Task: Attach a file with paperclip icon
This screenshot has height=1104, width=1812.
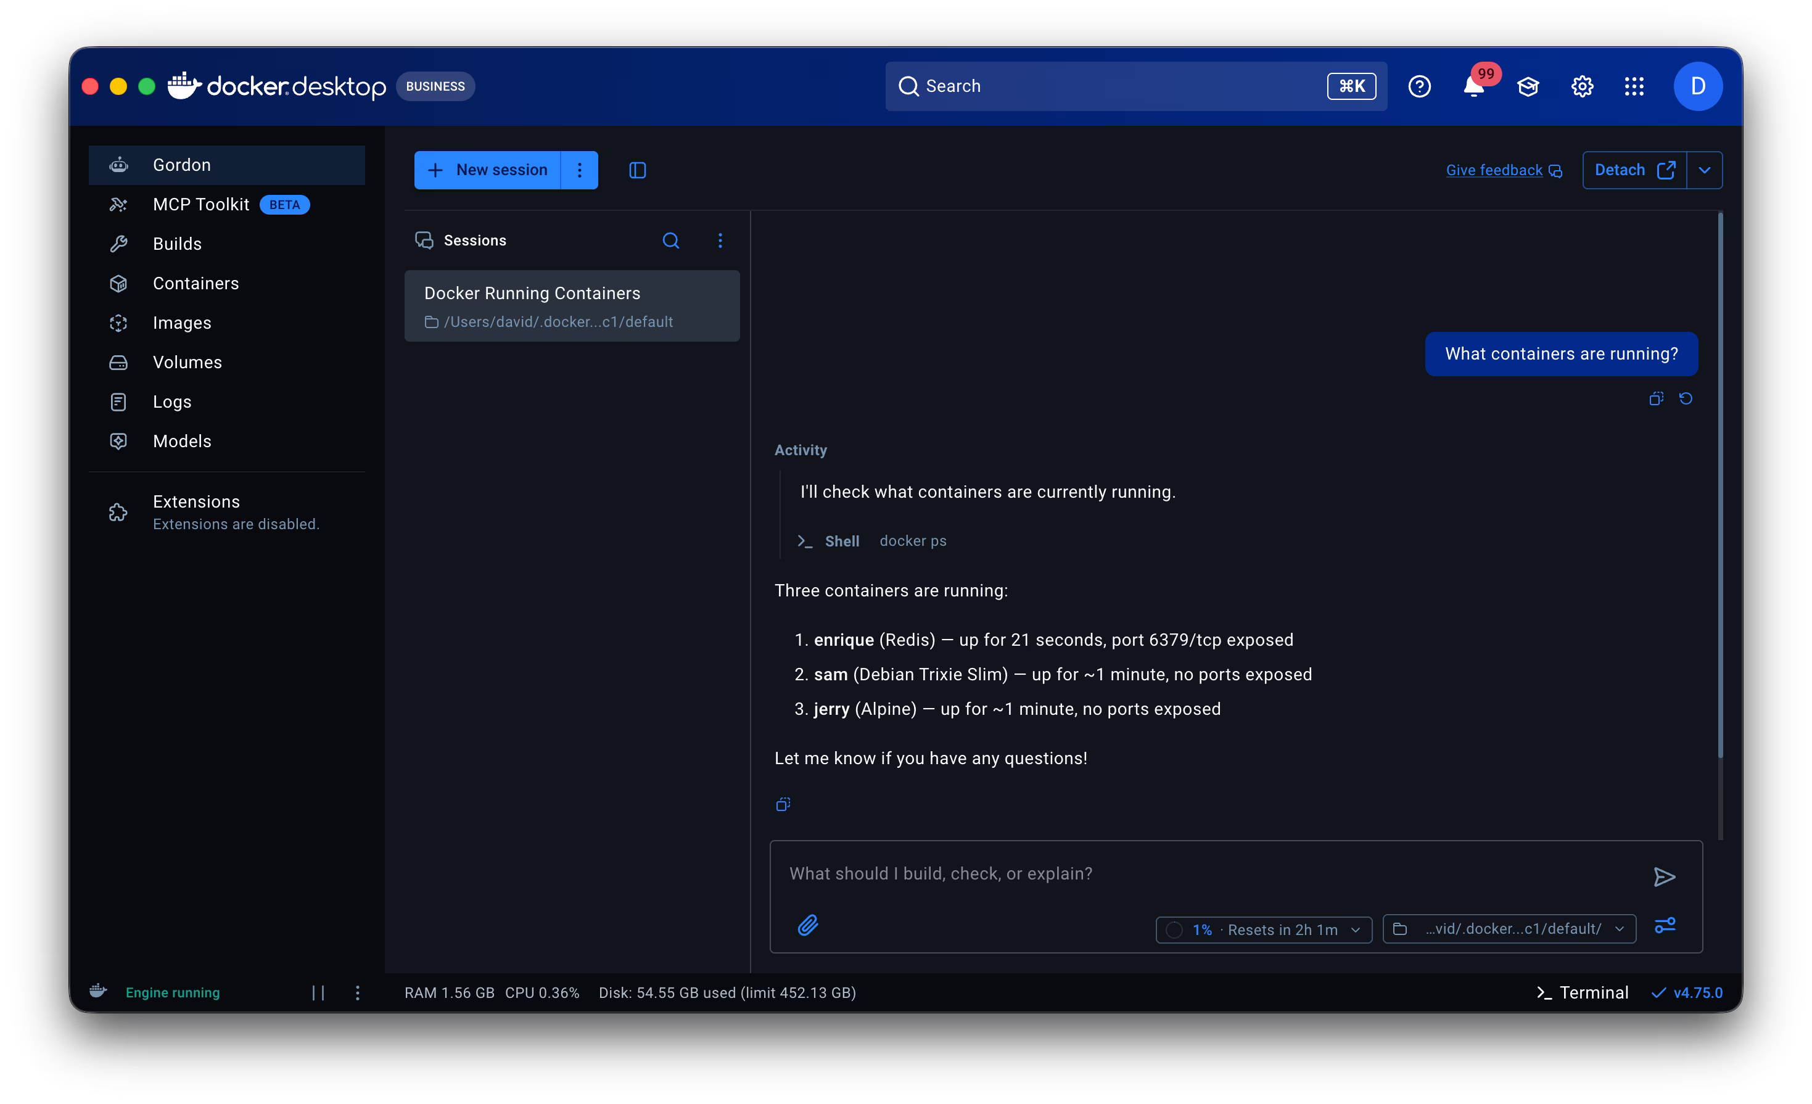Action: [x=808, y=925]
